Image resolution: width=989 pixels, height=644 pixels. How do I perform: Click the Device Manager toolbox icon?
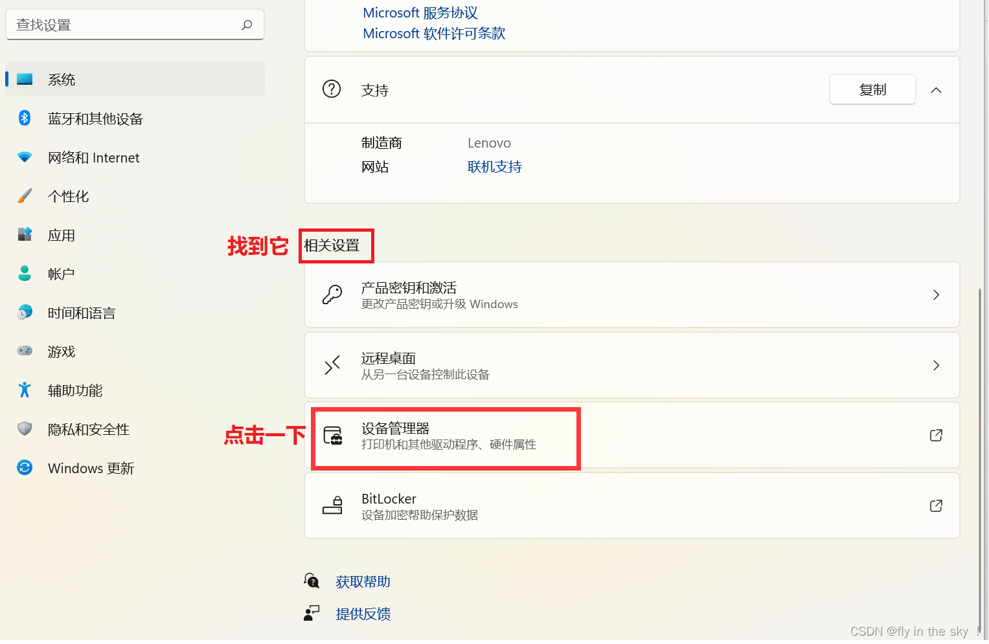click(x=333, y=436)
